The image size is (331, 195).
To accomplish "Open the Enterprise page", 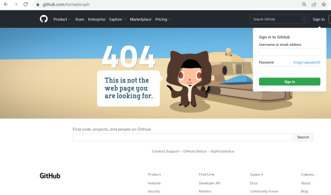I will pos(97,19).
